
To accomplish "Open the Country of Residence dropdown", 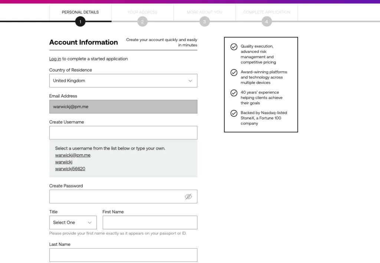I will pos(123,81).
